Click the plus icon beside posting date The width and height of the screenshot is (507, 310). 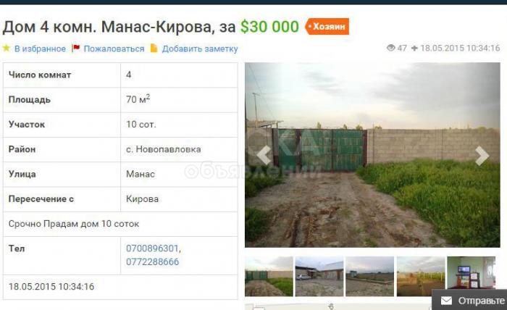(x=414, y=48)
